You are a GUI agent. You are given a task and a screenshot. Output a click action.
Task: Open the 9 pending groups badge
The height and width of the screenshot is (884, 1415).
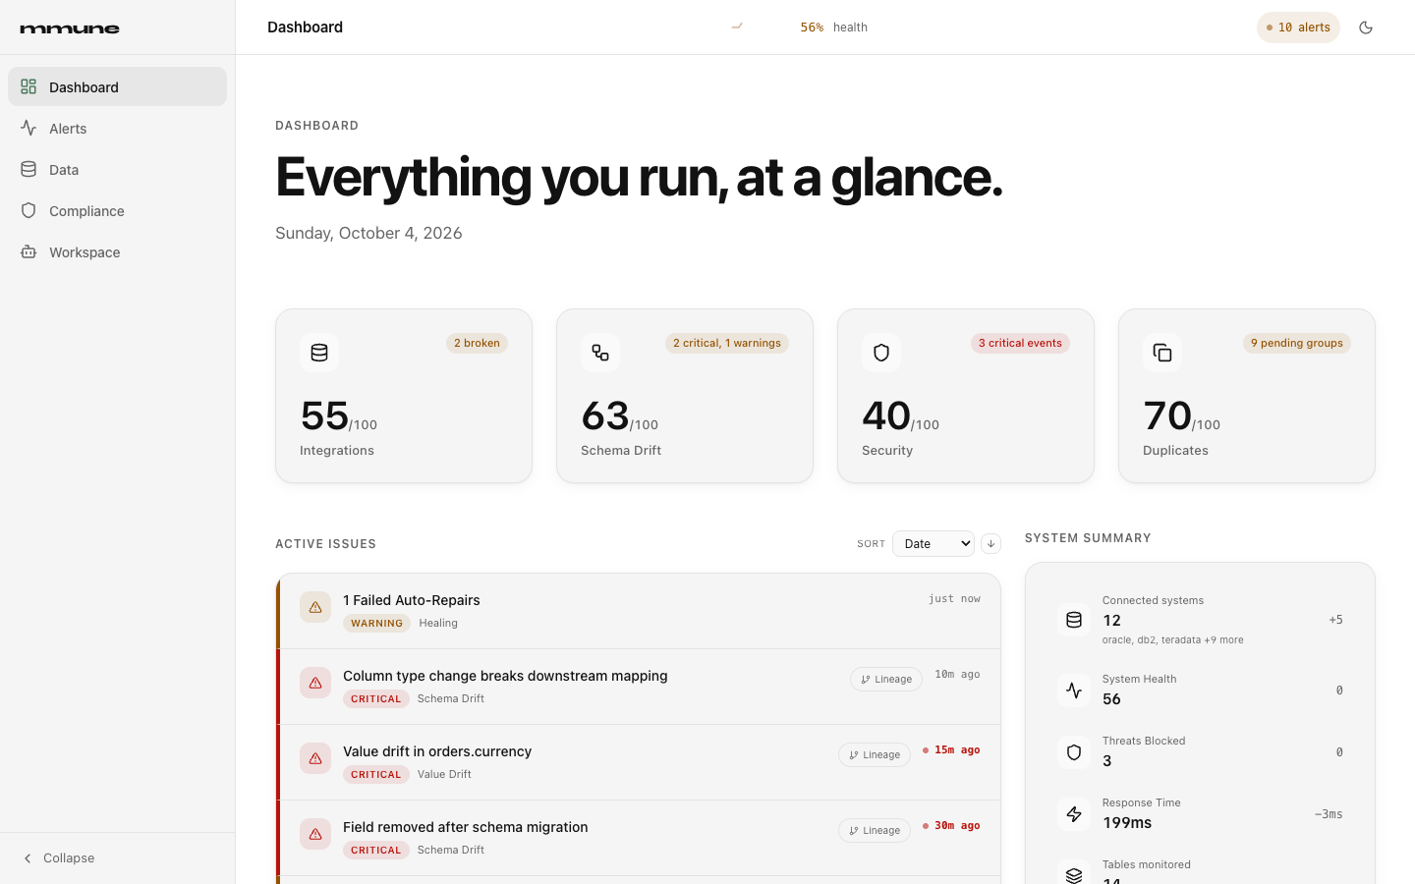1297,343
